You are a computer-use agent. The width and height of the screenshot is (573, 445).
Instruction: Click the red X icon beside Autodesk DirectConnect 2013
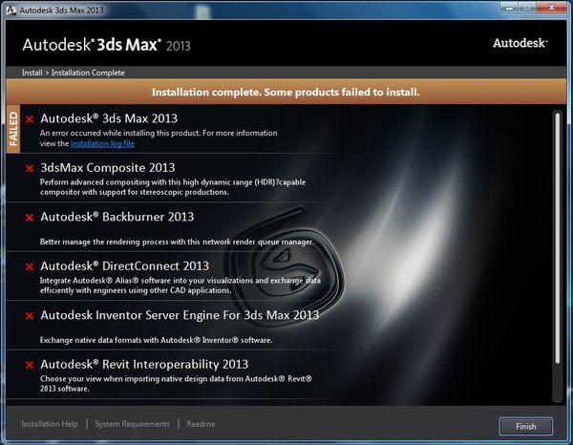(x=30, y=266)
